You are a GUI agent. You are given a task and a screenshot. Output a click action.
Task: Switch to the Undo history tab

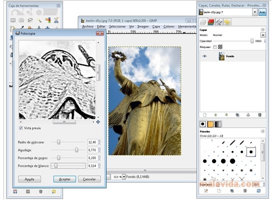pos(227,22)
